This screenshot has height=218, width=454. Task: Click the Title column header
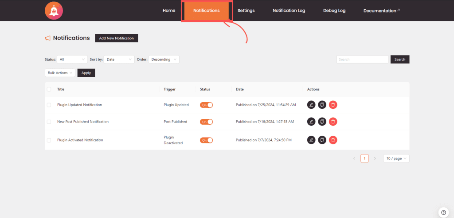(x=61, y=89)
